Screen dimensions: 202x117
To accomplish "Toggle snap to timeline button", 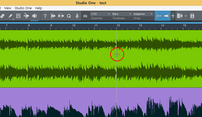I will pos(159,16).
